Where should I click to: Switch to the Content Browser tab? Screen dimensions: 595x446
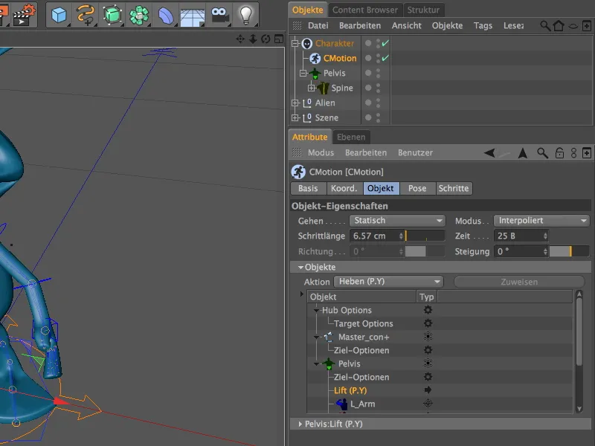click(x=365, y=10)
